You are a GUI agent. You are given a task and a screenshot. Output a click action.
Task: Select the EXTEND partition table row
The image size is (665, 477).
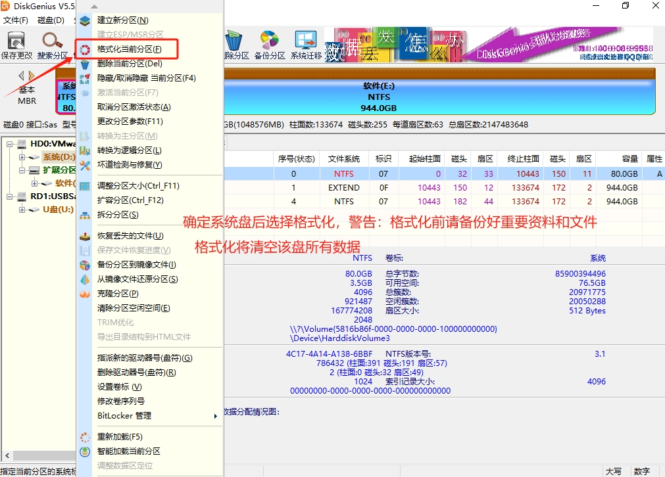click(x=443, y=188)
